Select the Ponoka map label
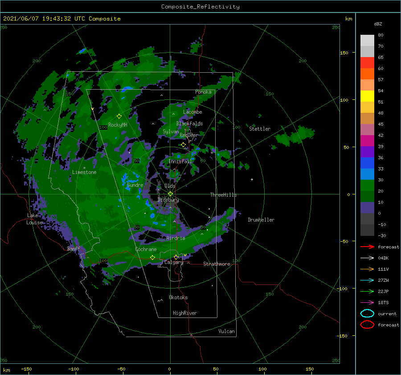The width and height of the screenshot is (401, 375). (203, 92)
